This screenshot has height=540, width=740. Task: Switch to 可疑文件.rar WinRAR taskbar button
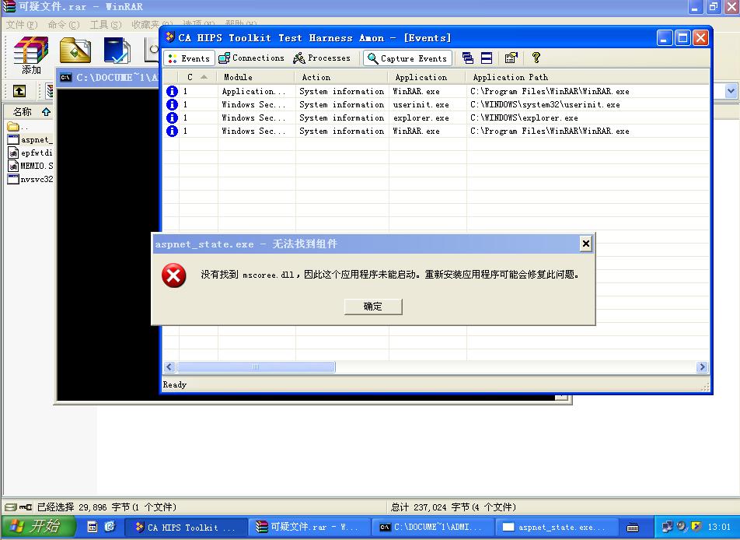click(x=309, y=527)
